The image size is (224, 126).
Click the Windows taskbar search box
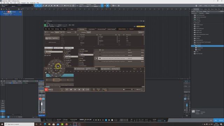point(19,124)
